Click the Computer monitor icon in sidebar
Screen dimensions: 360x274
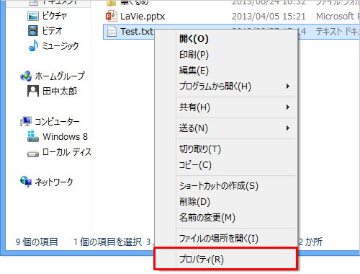(26, 121)
